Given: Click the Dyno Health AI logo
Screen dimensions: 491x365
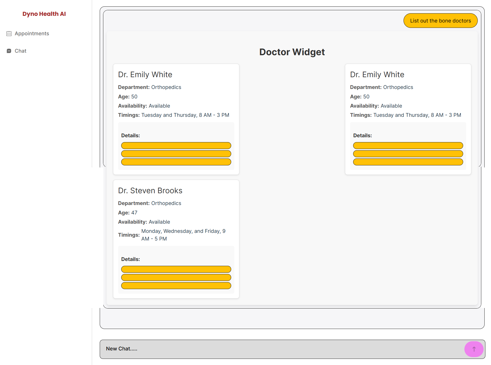Looking at the screenshot, I should 44,14.
